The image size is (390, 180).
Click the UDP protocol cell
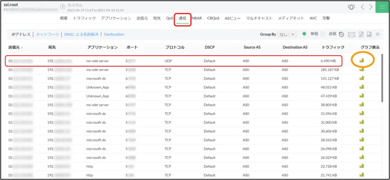[168, 61]
